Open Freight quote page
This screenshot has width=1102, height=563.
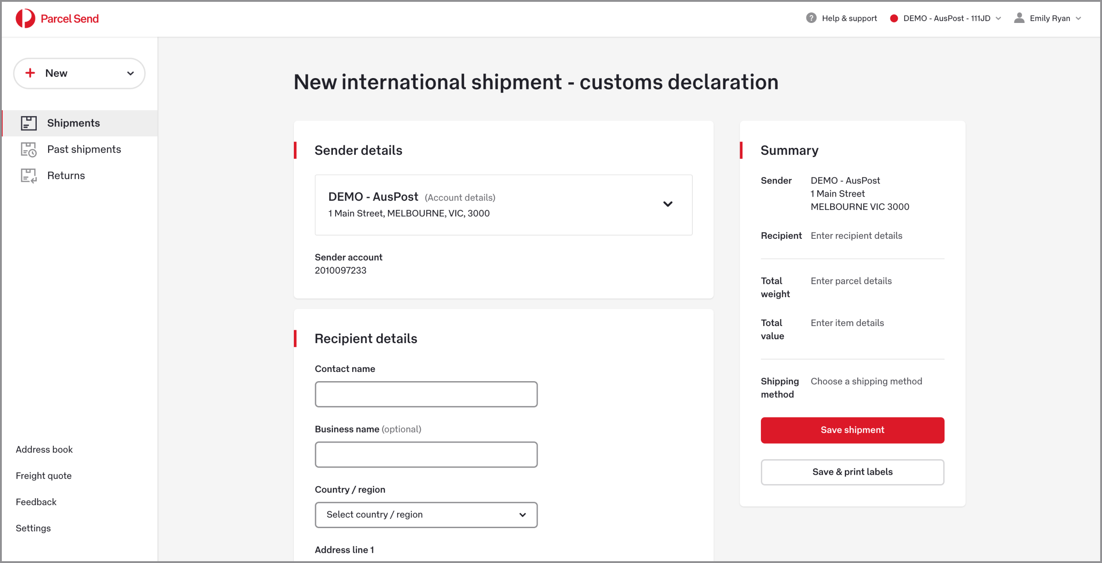tap(44, 476)
